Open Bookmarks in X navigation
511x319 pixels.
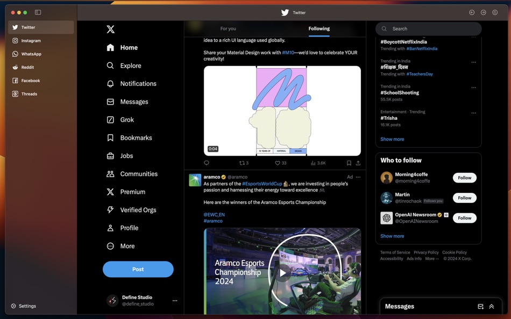tap(130, 138)
